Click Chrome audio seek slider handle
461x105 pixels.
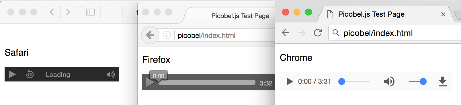[342, 81]
